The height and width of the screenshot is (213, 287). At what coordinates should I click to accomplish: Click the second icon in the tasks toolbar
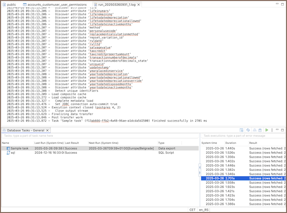[248, 130]
